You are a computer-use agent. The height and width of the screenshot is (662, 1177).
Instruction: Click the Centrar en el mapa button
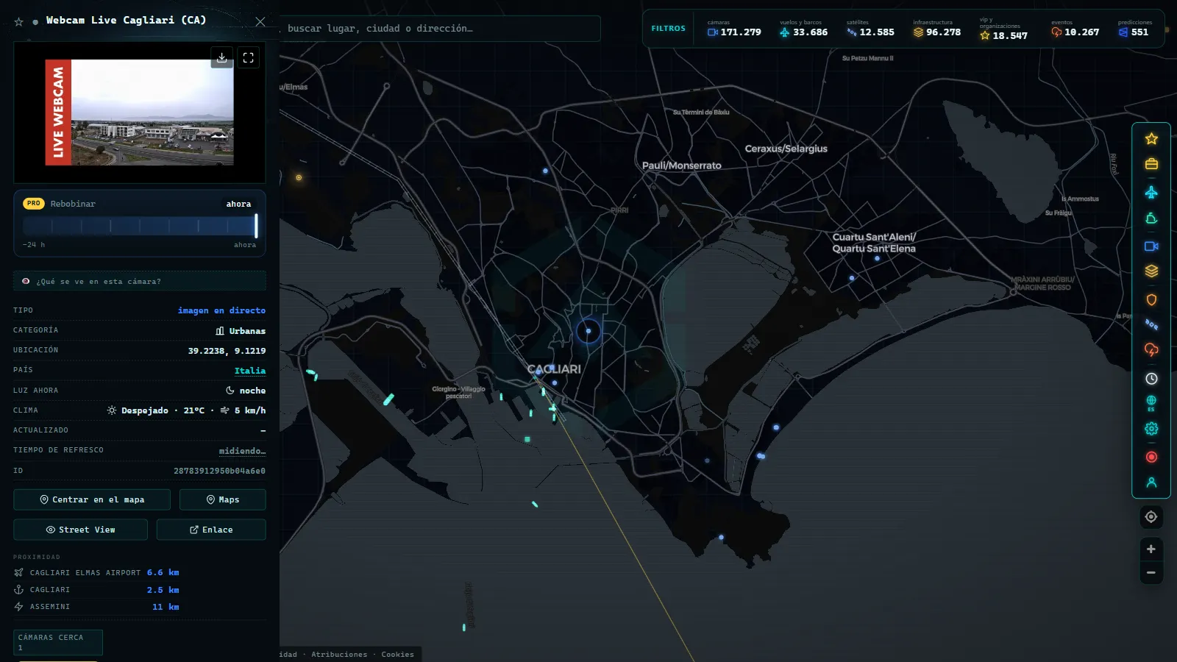(x=92, y=499)
